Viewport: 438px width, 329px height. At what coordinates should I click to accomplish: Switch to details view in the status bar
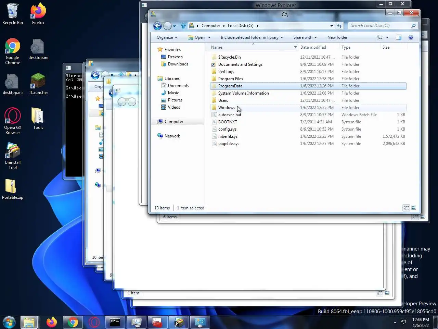tap(406, 208)
